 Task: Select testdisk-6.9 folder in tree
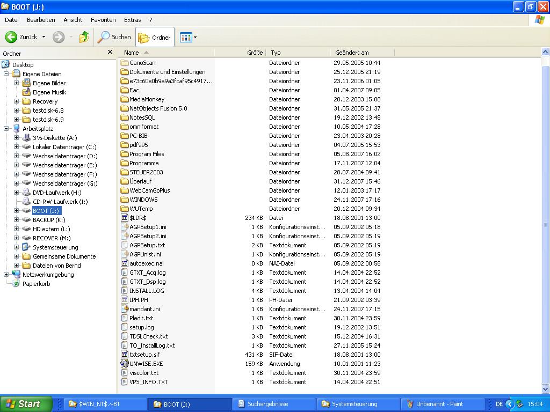[48, 120]
